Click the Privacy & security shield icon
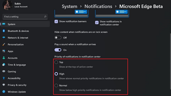Viewport: 171px width, 96px height. tap(4, 85)
